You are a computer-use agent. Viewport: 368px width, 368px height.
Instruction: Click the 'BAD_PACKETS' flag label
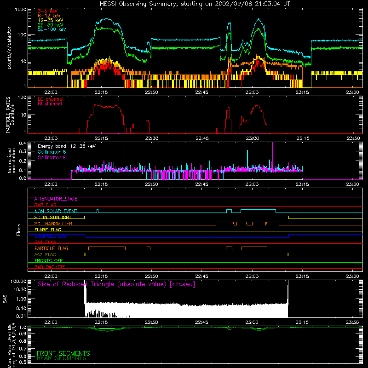[x=50, y=267]
